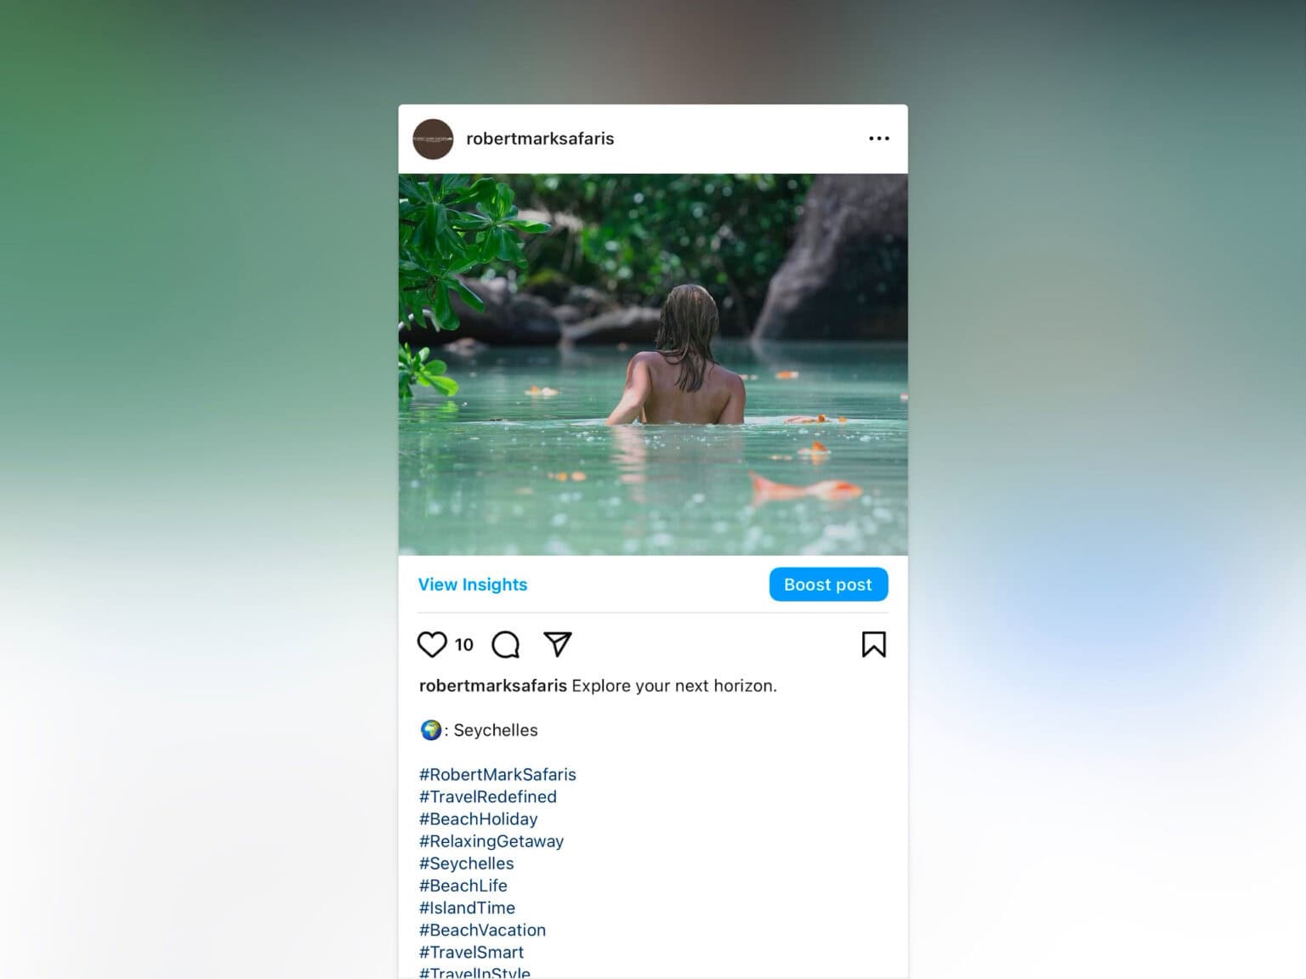Open the #RobertMarkSafaris hashtag

(x=497, y=774)
